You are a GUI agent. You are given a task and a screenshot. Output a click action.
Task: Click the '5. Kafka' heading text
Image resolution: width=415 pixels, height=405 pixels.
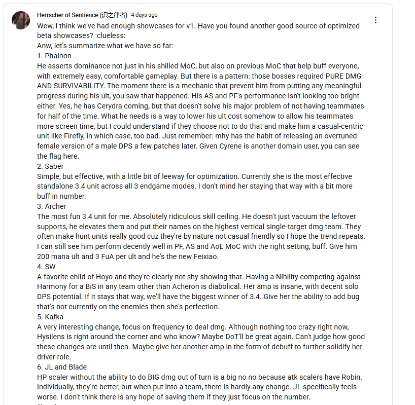(x=50, y=317)
